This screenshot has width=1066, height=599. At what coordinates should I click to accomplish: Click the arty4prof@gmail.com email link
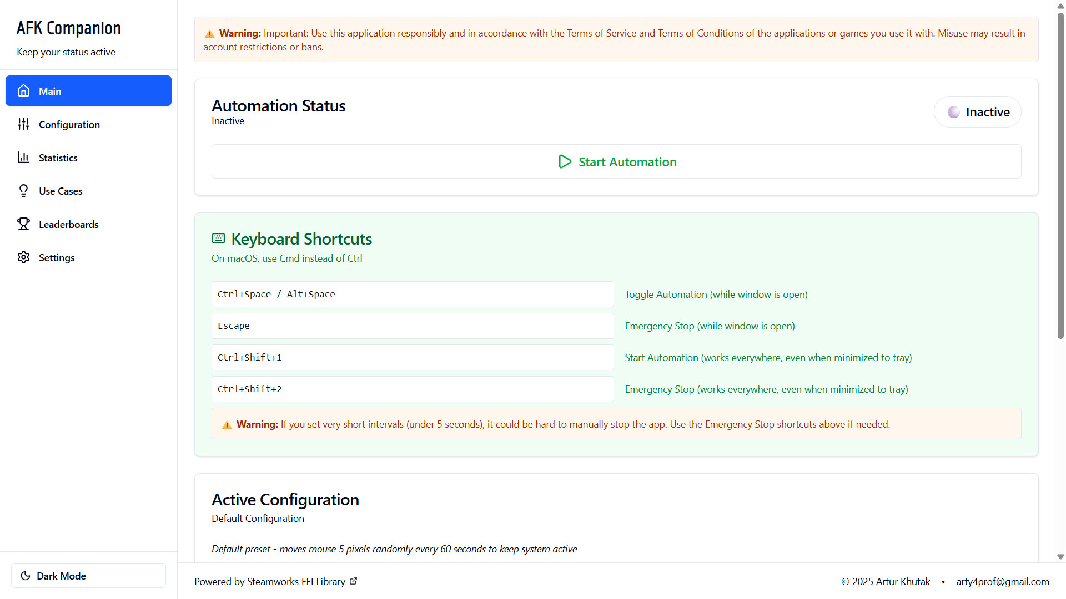(x=1002, y=582)
